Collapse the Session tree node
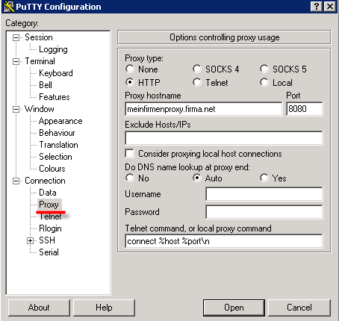 point(16,37)
